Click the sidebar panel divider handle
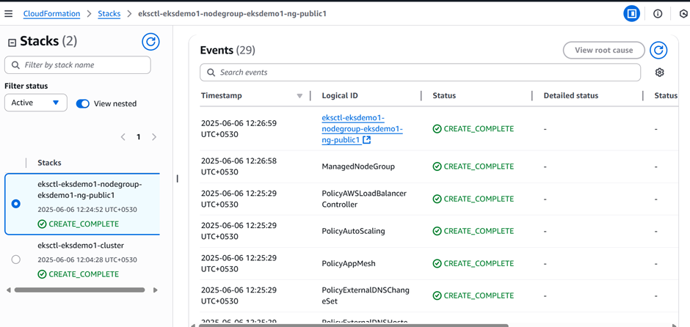This screenshot has width=690, height=327. 178,178
